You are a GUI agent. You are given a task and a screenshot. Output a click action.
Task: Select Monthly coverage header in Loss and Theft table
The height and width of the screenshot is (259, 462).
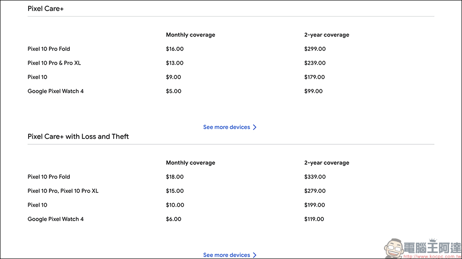point(191,163)
